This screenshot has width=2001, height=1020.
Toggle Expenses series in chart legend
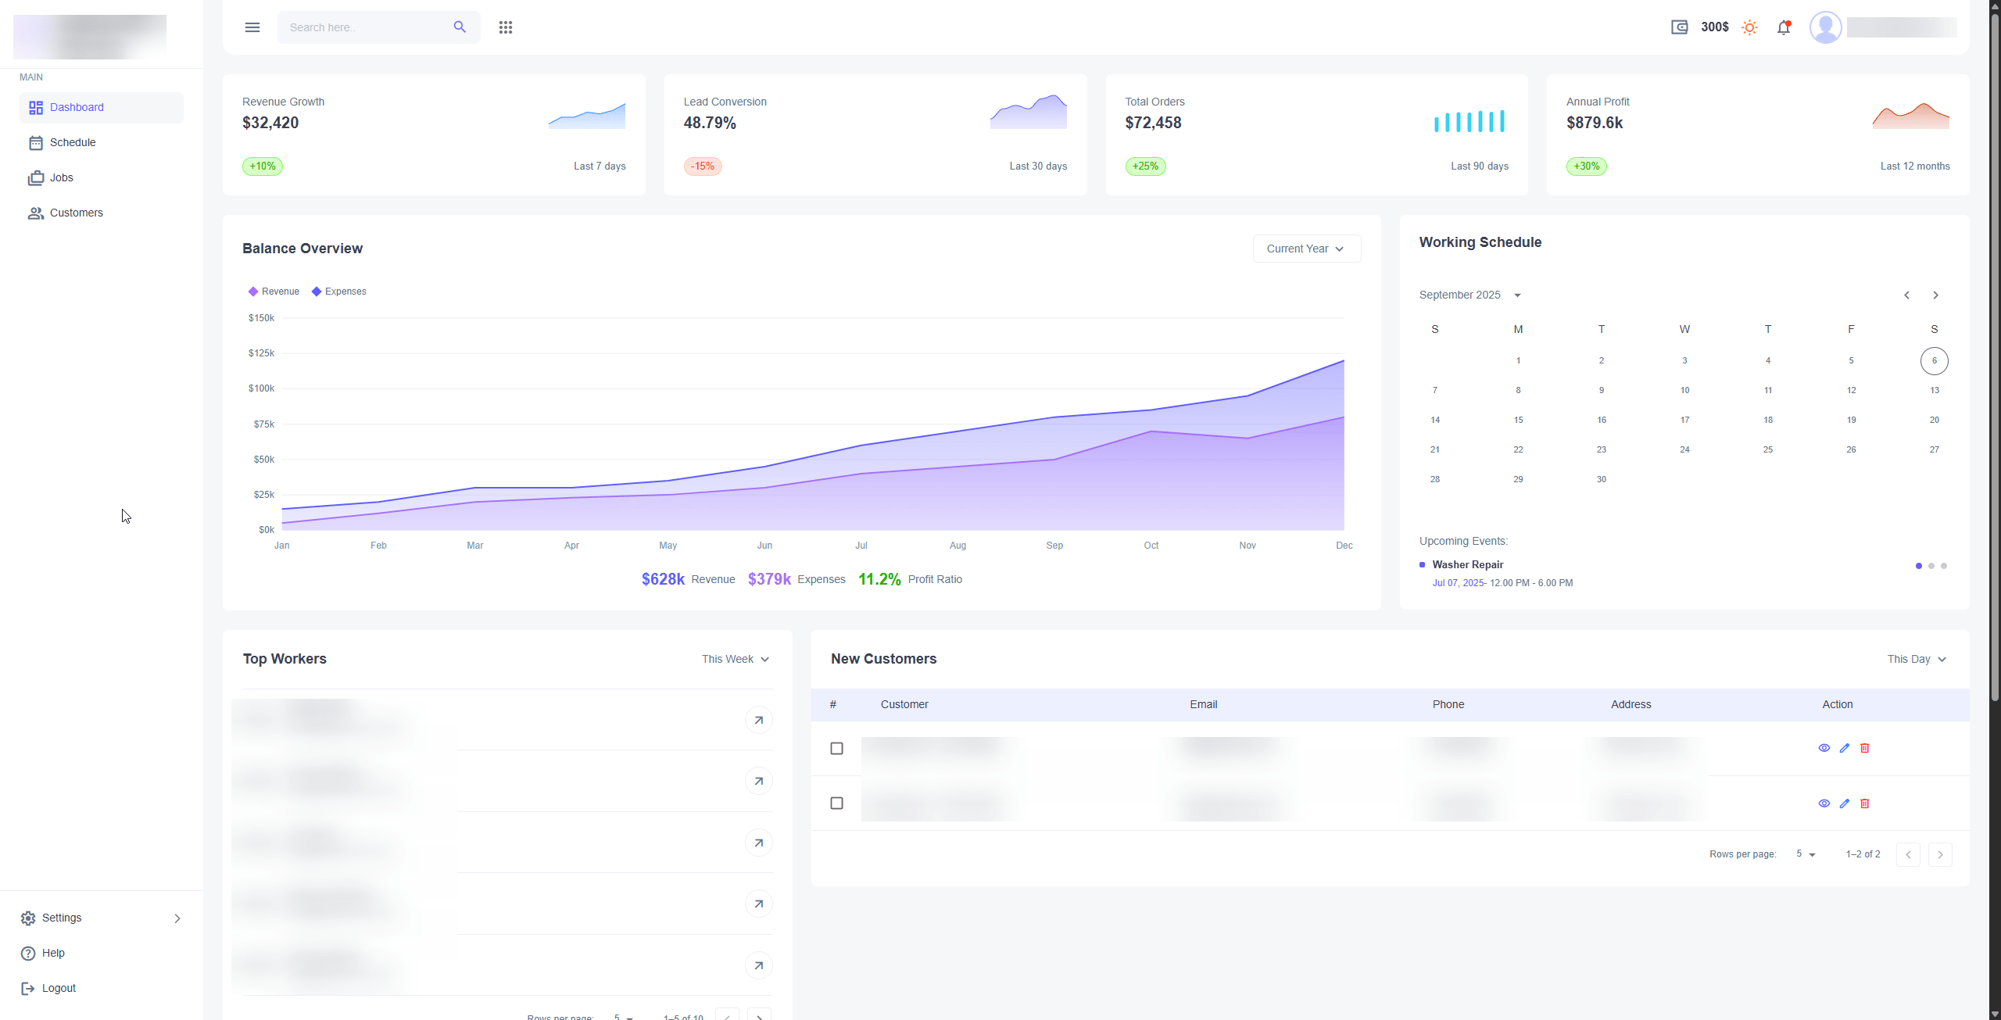(338, 292)
